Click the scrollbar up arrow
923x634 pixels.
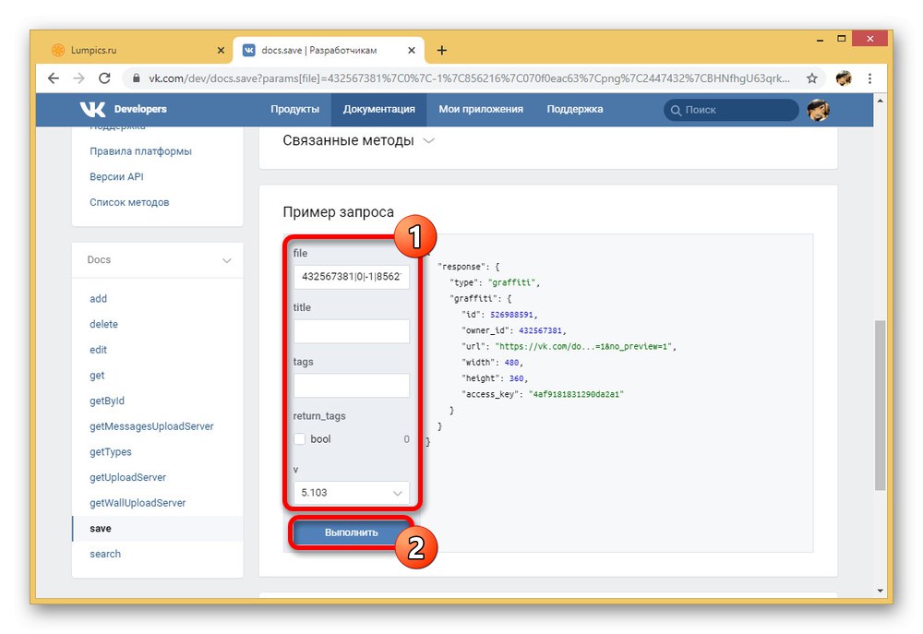880,101
